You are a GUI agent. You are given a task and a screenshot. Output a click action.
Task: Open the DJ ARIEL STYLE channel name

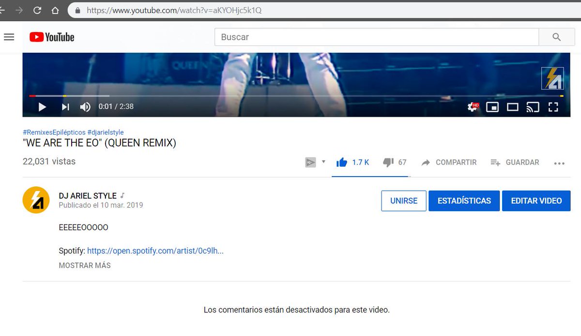[88, 196]
